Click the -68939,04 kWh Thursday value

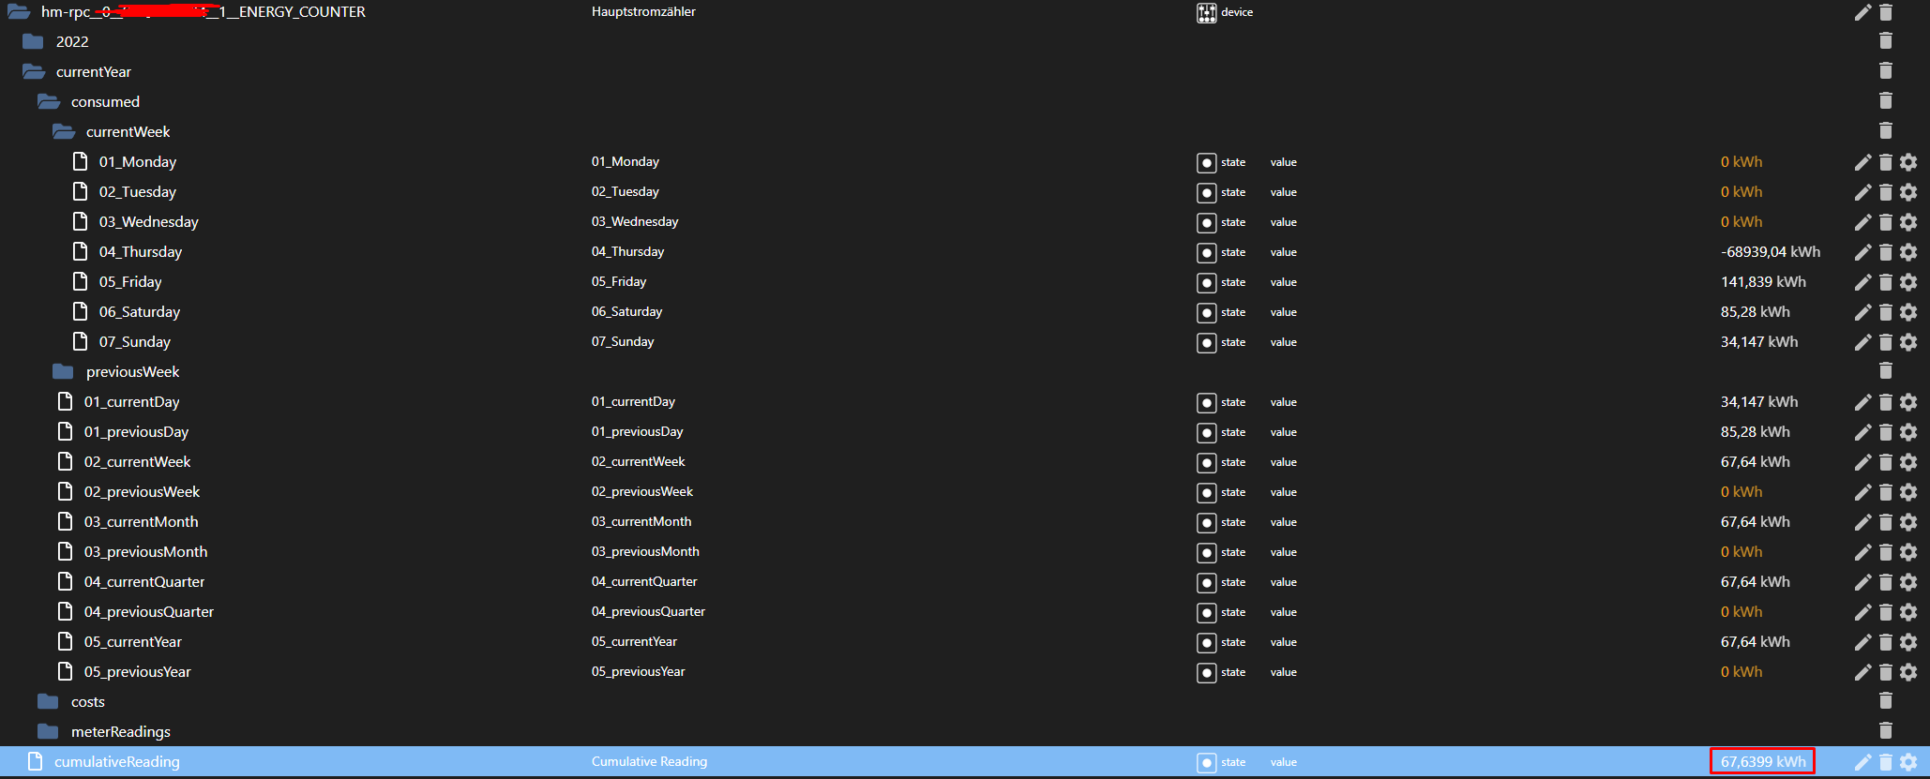point(1771,252)
